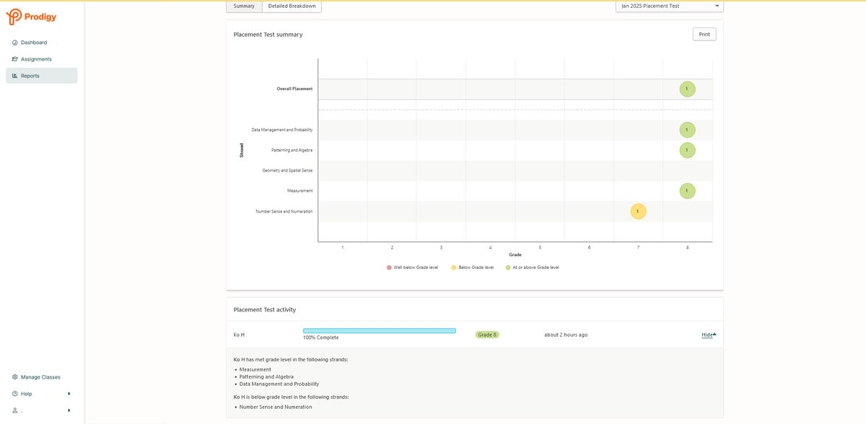Screen dimensions: 866x424
Task: Click the Print button
Action: pyautogui.click(x=704, y=35)
